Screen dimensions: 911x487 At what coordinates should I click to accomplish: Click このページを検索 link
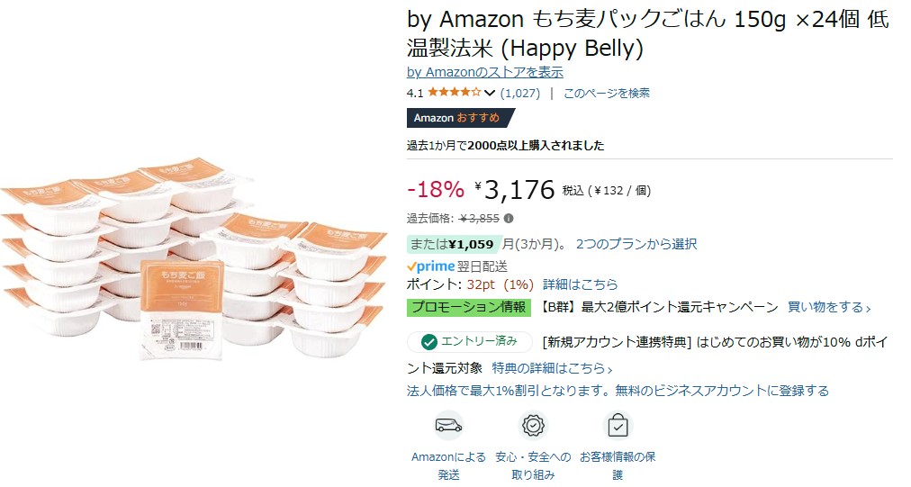point(607,93)
